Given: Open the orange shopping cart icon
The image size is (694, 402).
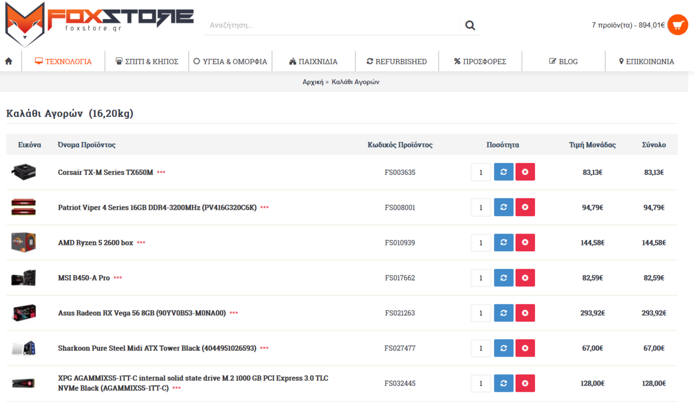Looking at the screenshot, I should tap(678, 25).
